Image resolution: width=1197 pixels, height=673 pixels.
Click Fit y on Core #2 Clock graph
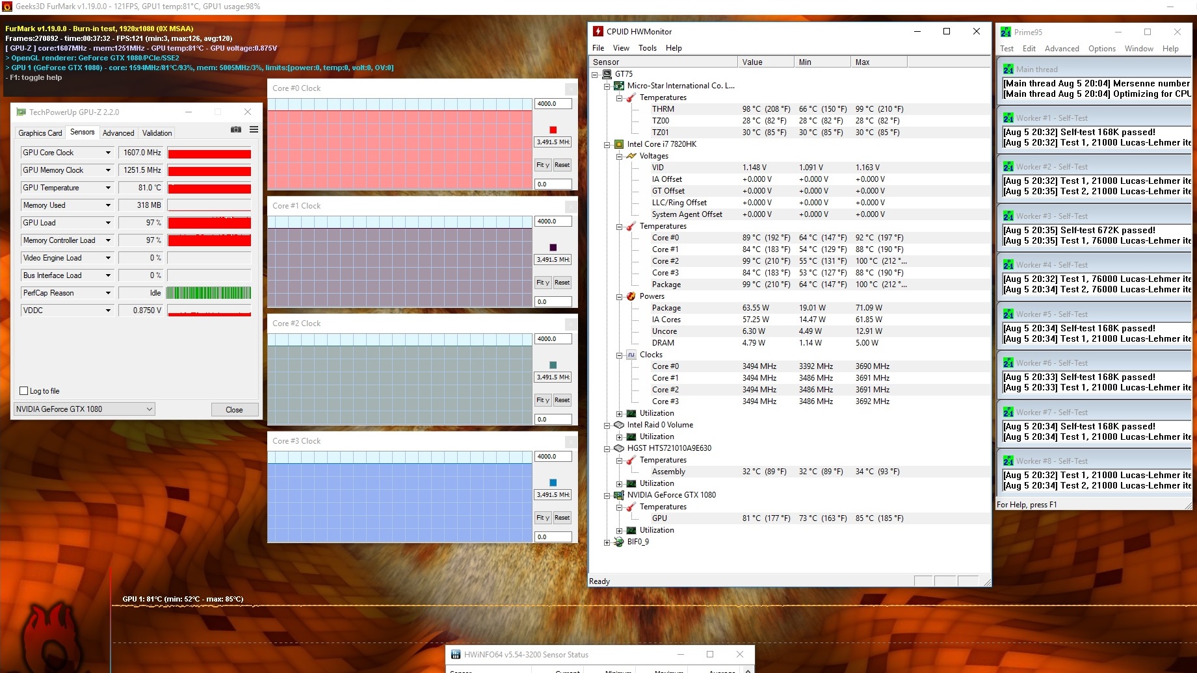pos(543,400)
